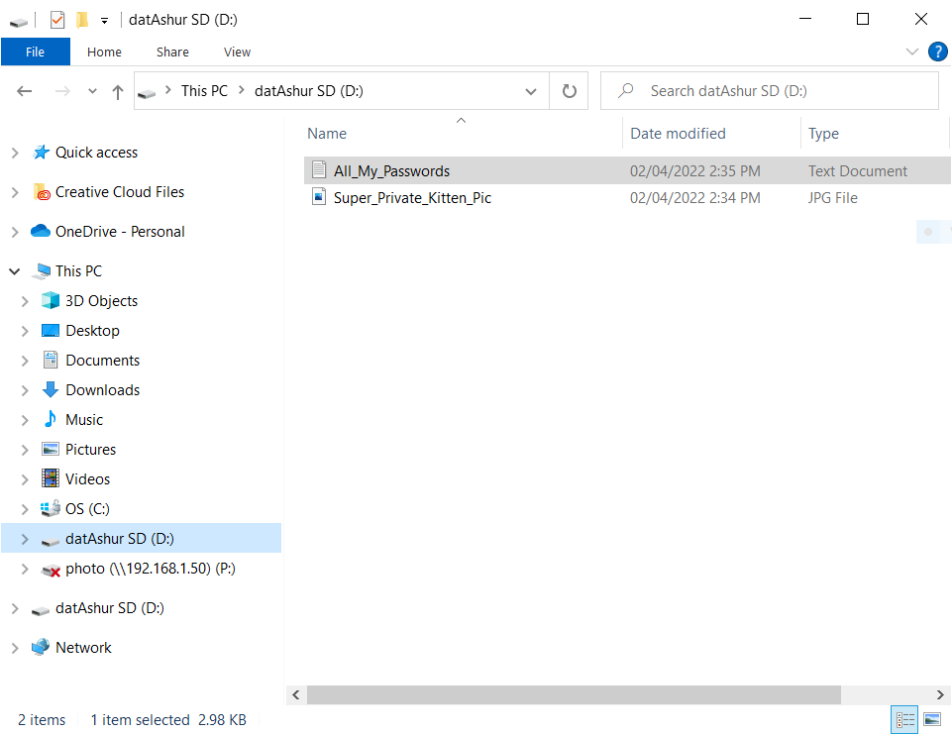This screenshot has width=952, height=735.
Task: Switch to Details view layout
Action: pyautogui.click(x=904, y=720)
